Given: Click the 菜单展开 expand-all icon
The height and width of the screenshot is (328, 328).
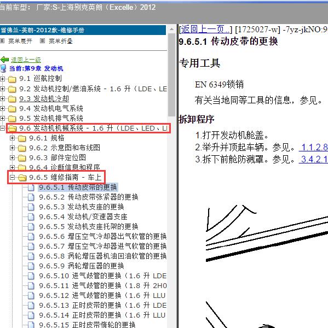Looking at the screenshot, I should 2,41.
